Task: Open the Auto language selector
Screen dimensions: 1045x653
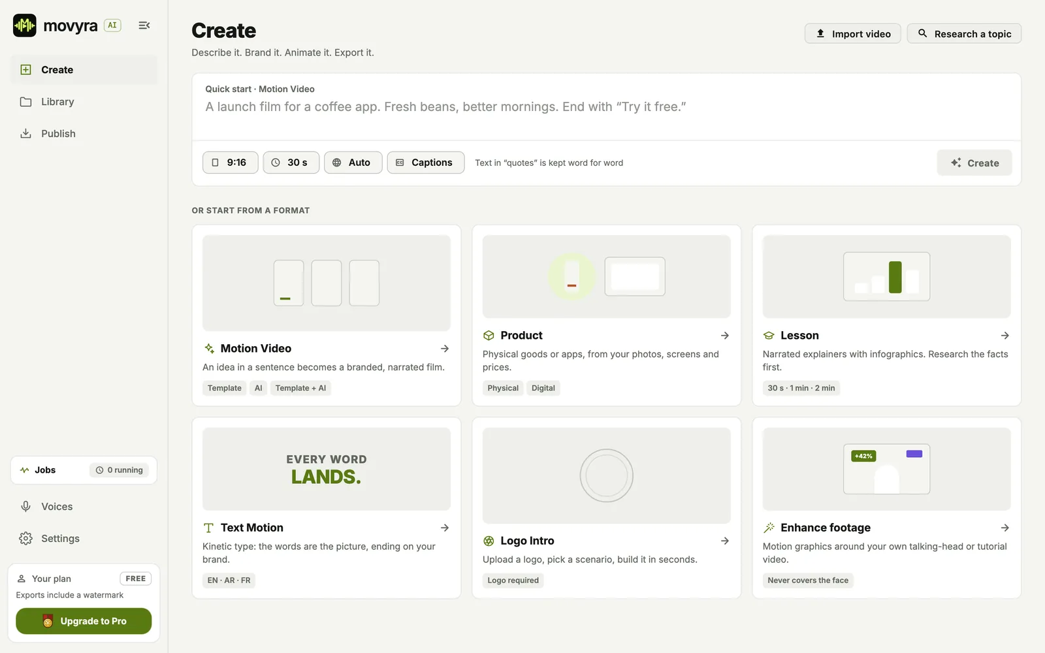Action: [353, 163]
